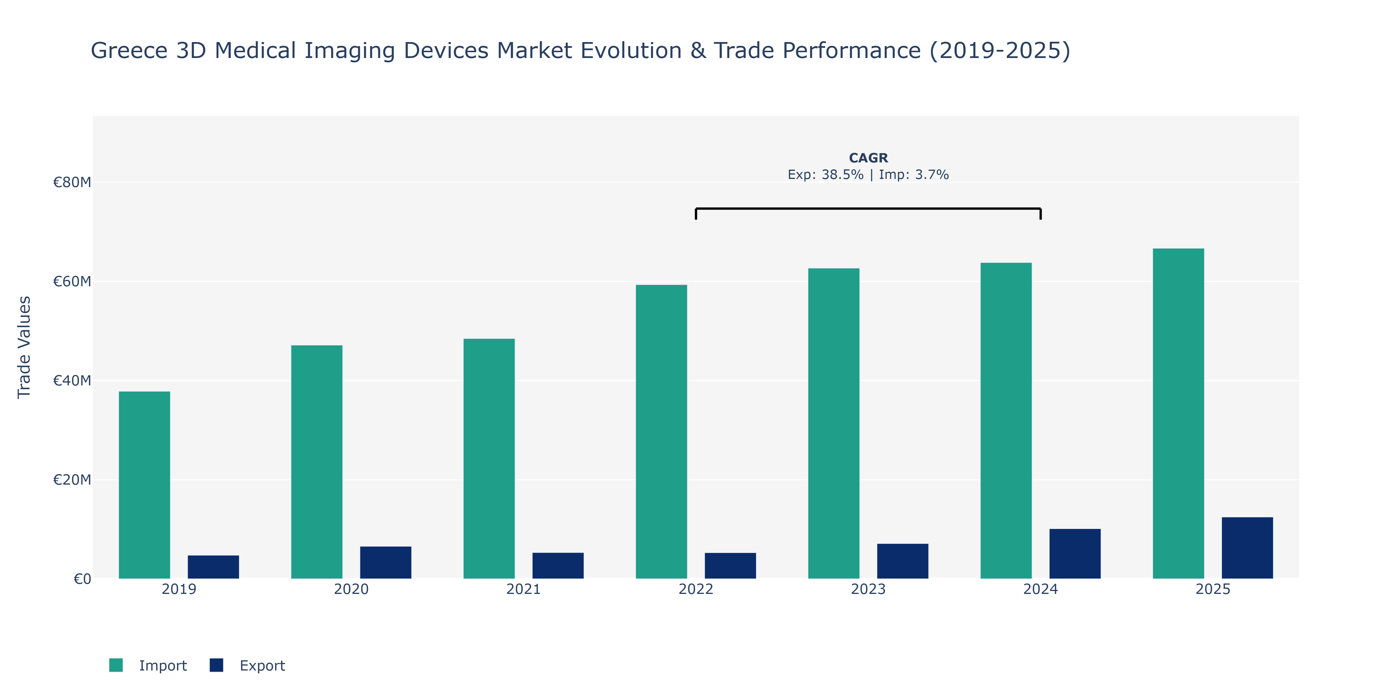Click the 2020 Import bar
This screenshot has width=1392, height=696.
pos(317,462)
